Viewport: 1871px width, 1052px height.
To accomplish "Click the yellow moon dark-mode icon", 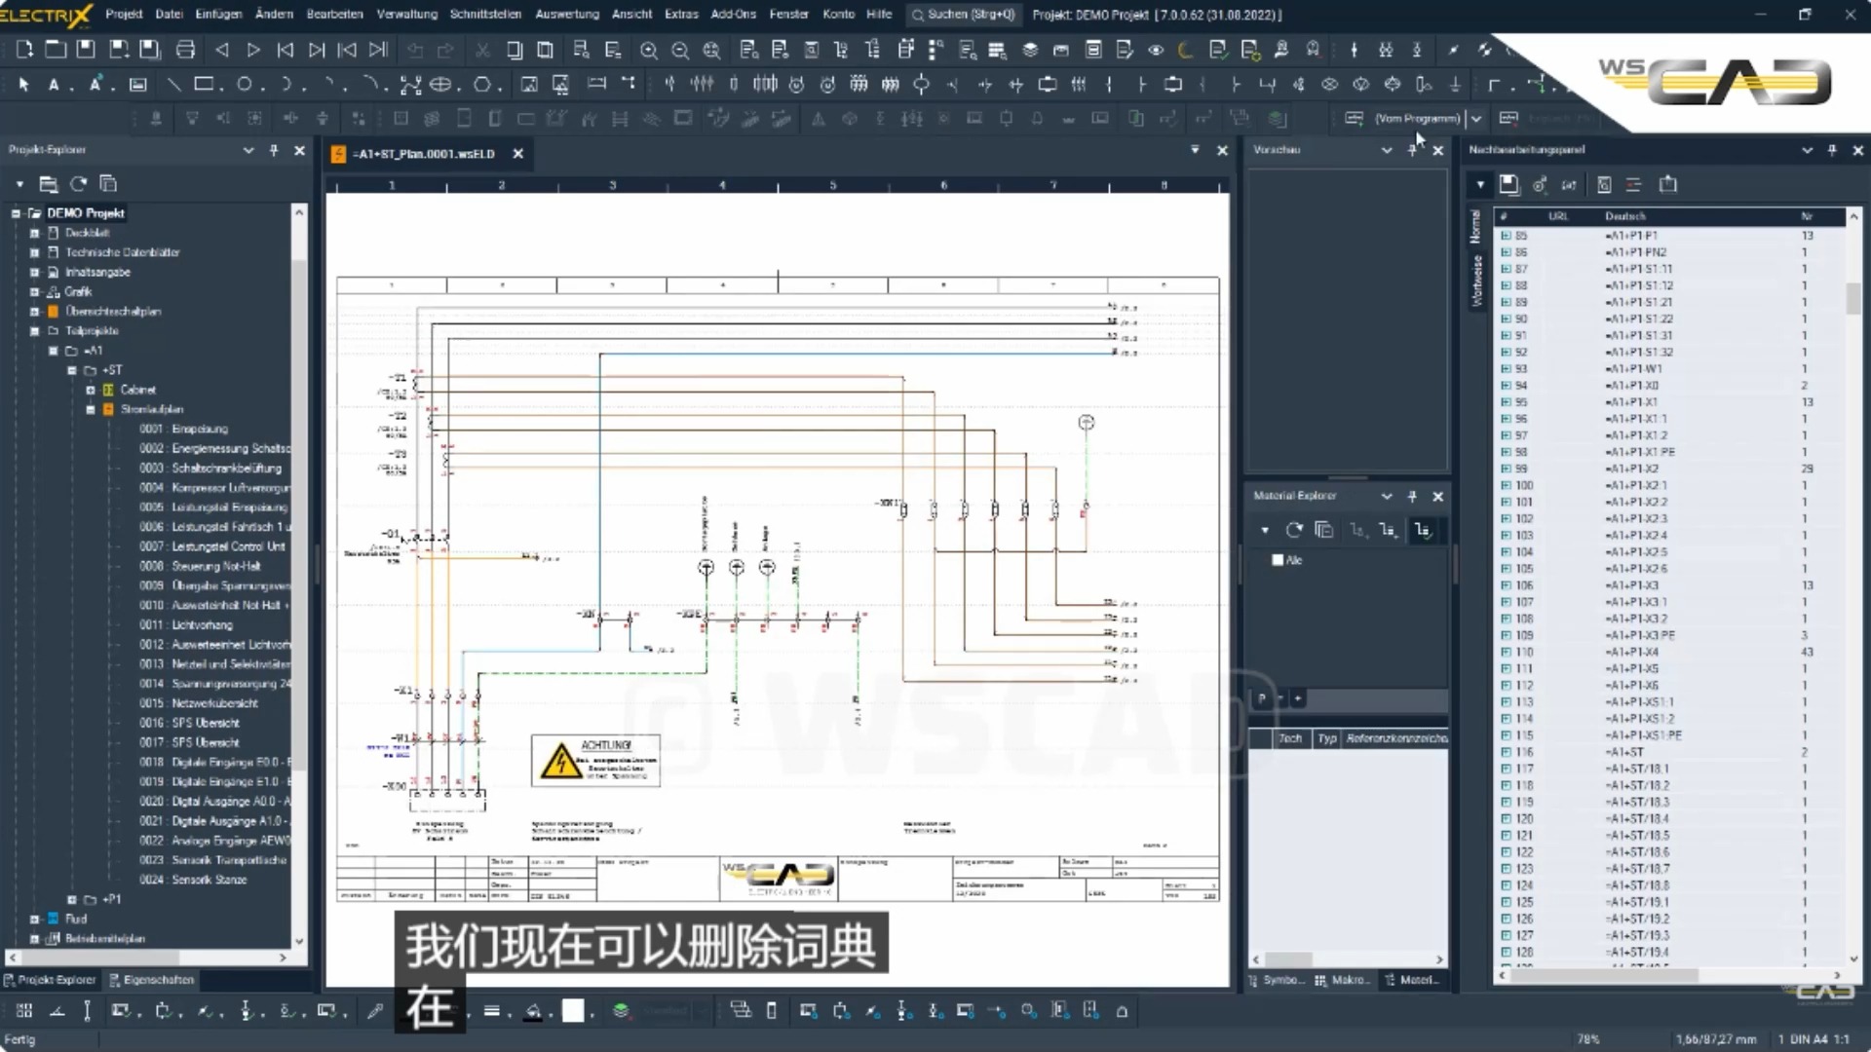I will [x=1186, y=50].
